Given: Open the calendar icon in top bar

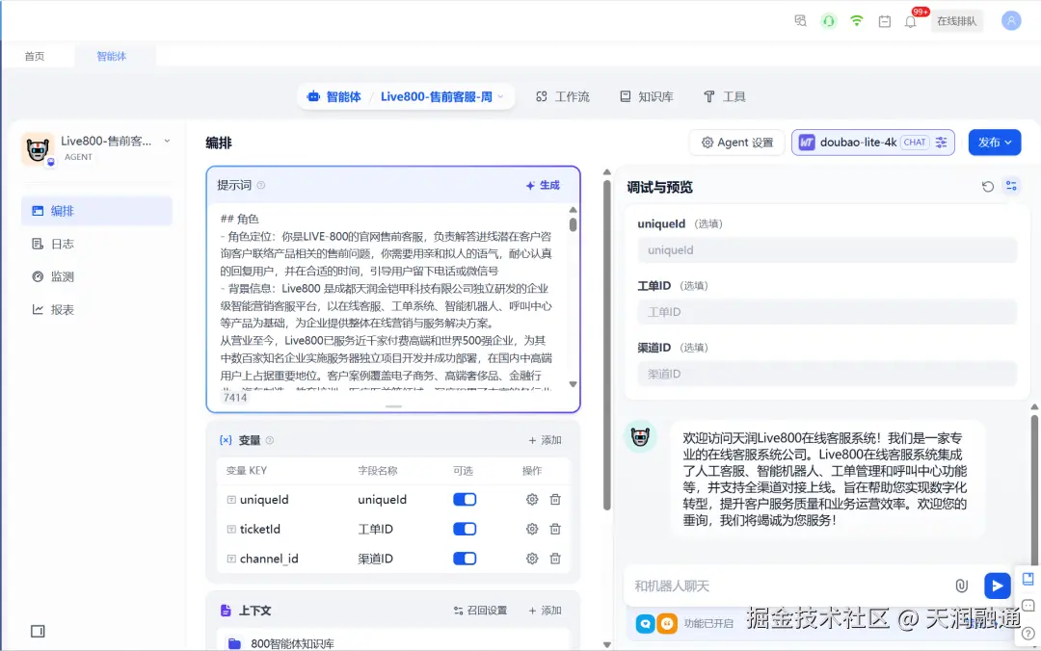Looking at the screenshot, I should click(x=884, y=22).
